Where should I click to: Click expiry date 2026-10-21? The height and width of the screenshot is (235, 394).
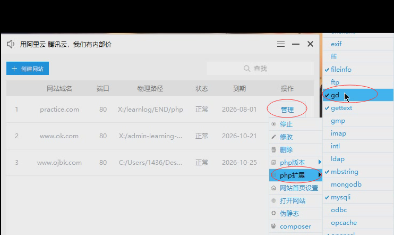(239, 136)
